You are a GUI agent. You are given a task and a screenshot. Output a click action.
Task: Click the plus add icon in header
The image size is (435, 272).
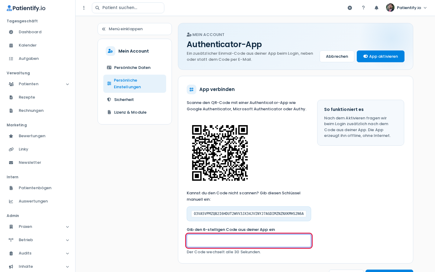tap(350, 8)
